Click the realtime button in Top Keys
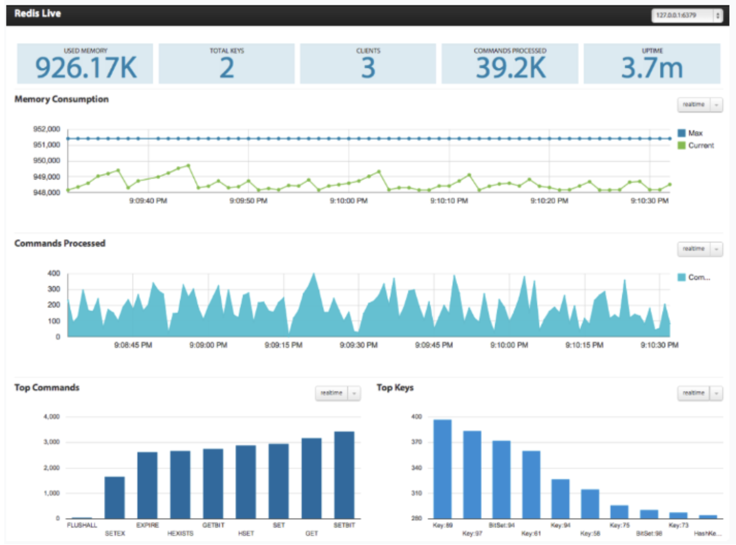 694,393
